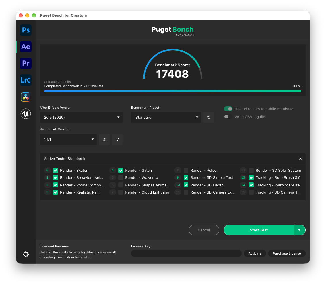The width and height of the screenshot is (326, 285).
Task: Check Render - 3D Solar System
Action: click(x=251, y=171)
